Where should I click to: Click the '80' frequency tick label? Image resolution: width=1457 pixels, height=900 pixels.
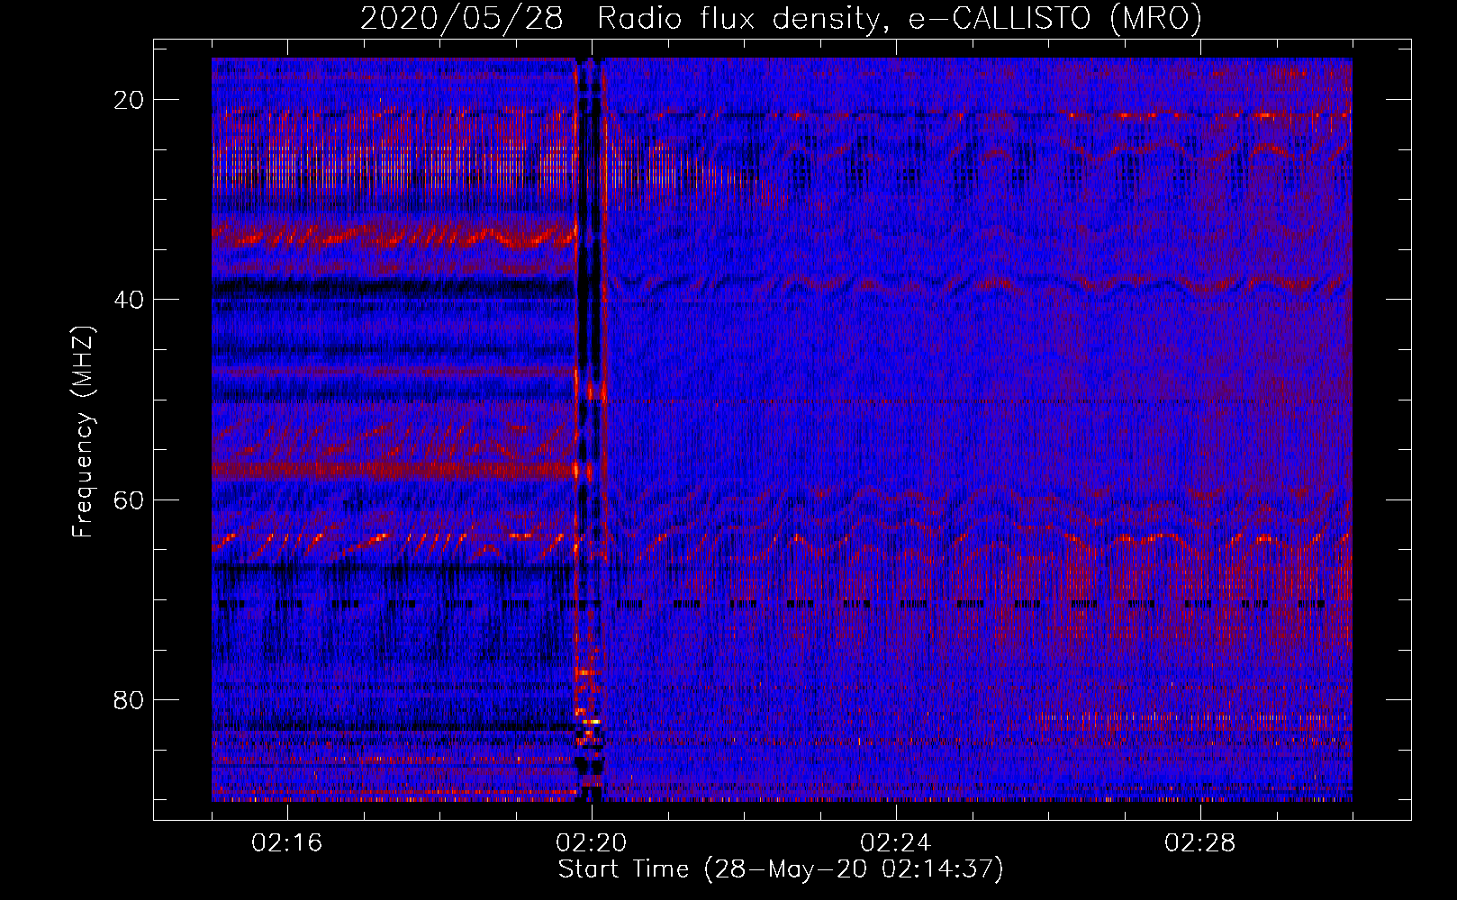130,699
